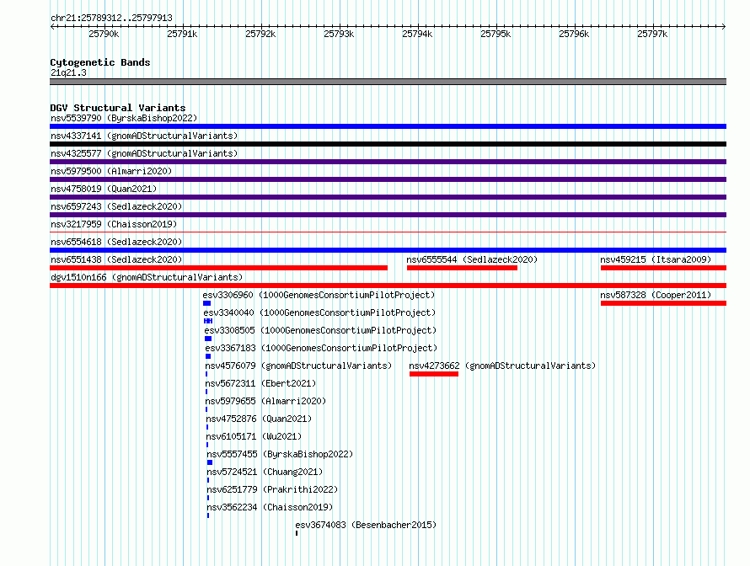The height and width of the screenshot is (566, 750).
Task: Open the nsv5557455 (ByrskaBishop2022) label
Action: (x=280, y=454)
